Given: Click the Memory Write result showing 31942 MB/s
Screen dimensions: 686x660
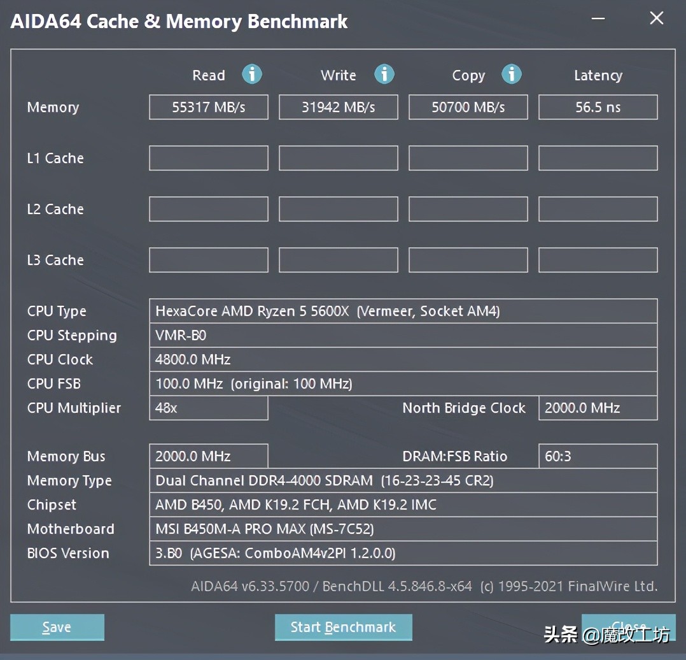Looking at the screenshot, I should (338, 107).
